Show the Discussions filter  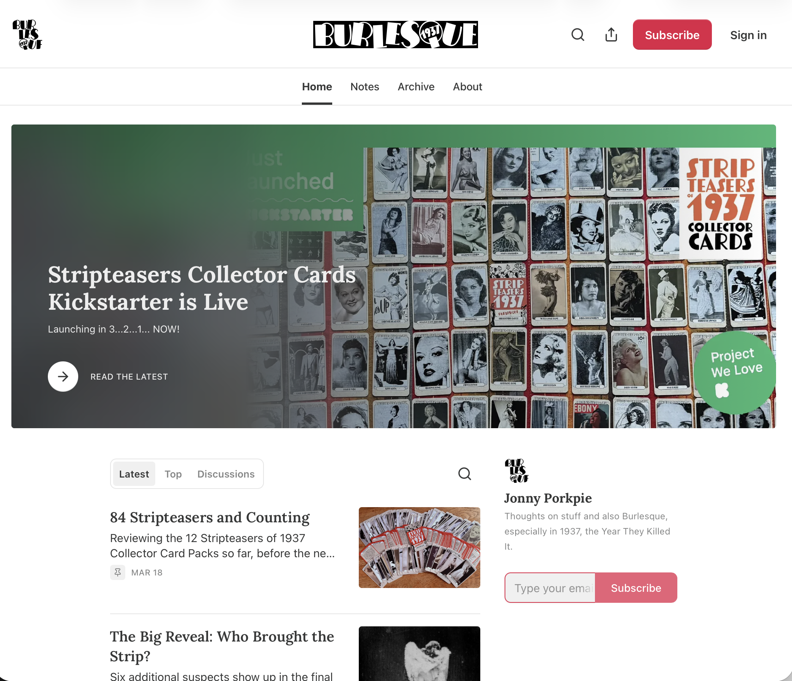click(x=226, y=474)
